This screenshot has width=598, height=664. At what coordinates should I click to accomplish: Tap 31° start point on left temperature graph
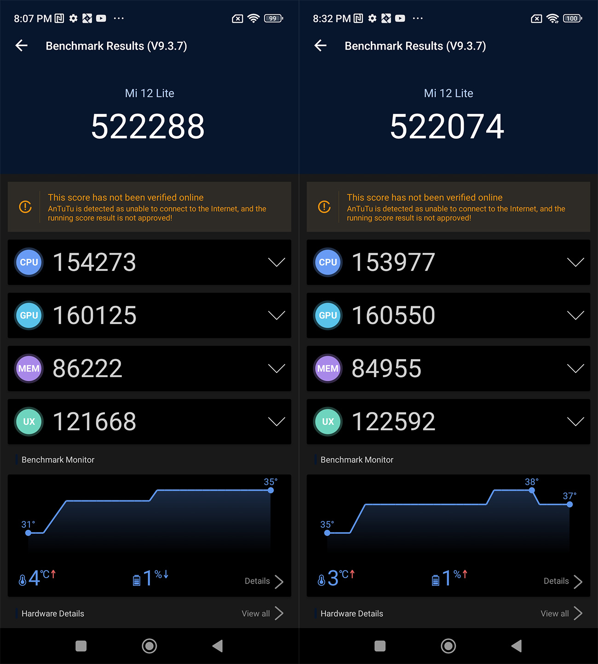(29, 533)
